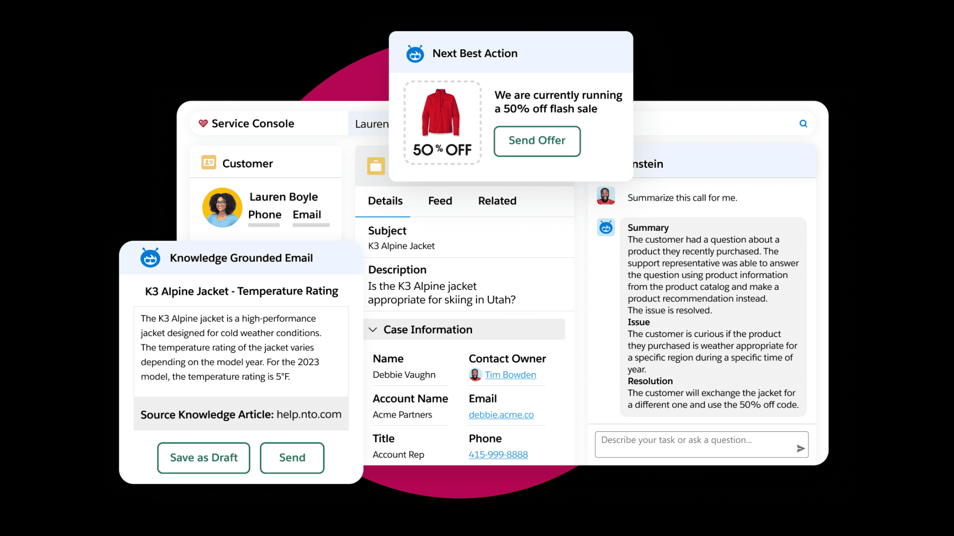Viewport: 954px width, 536px height.
Task: Open Tim Bowden contact owner link
Action: point(510,375)
